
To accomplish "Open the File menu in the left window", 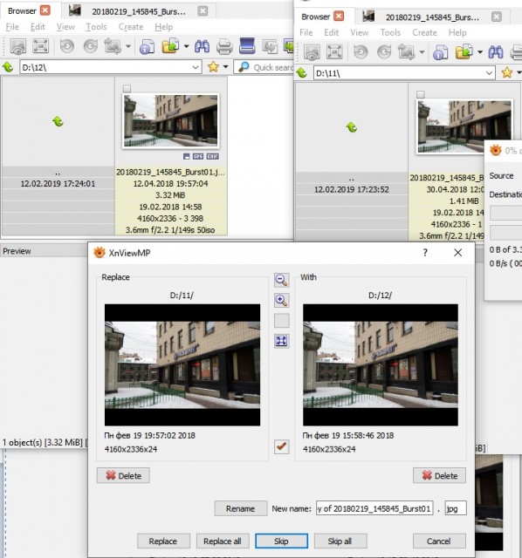I will click(12, 27).
